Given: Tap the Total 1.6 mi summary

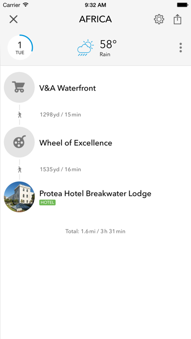Looking at the screenshot, I should (x=95, y=231).
